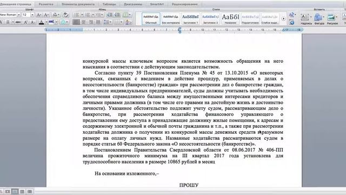Screen dimensions: 346x195
Task: Apply the font color button
Action: [x=41, y=22]
